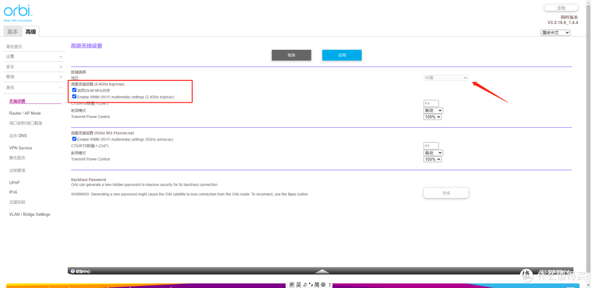Viewport: 591px width, 288px height.
Task: Open the 帮助中心 help icon
Action: (73, 272)
